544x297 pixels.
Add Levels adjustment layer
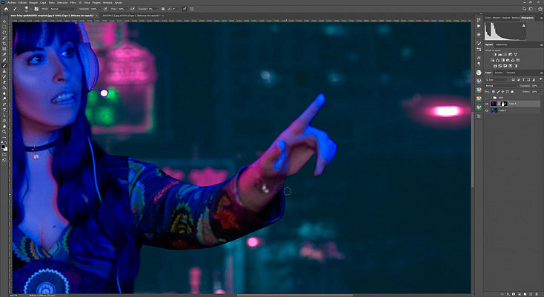click(500, 54)
